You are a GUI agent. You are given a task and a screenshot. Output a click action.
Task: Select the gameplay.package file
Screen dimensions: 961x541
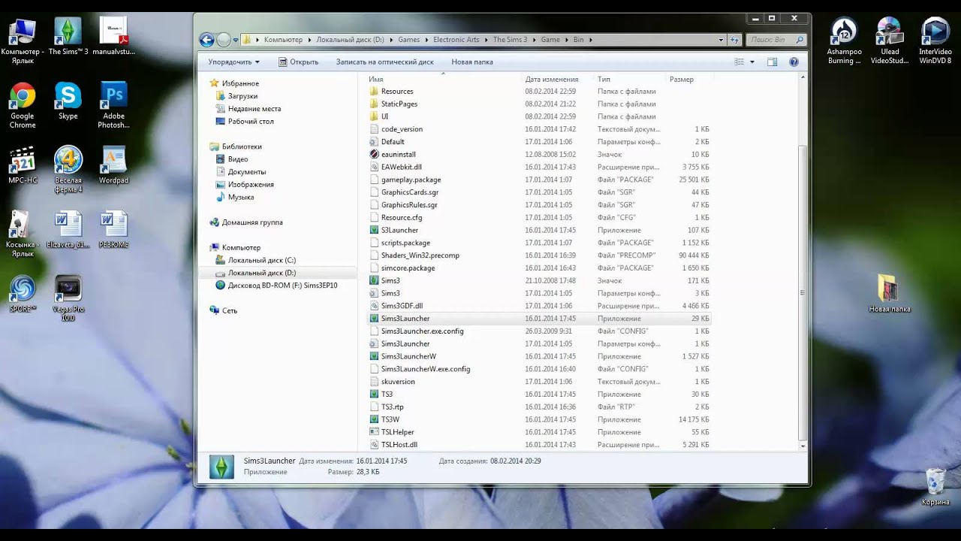pos(411,180)
